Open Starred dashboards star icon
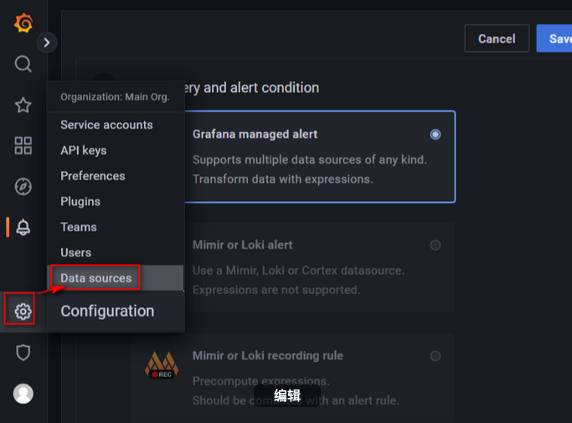The image size is (572, 423). [23, 105]
